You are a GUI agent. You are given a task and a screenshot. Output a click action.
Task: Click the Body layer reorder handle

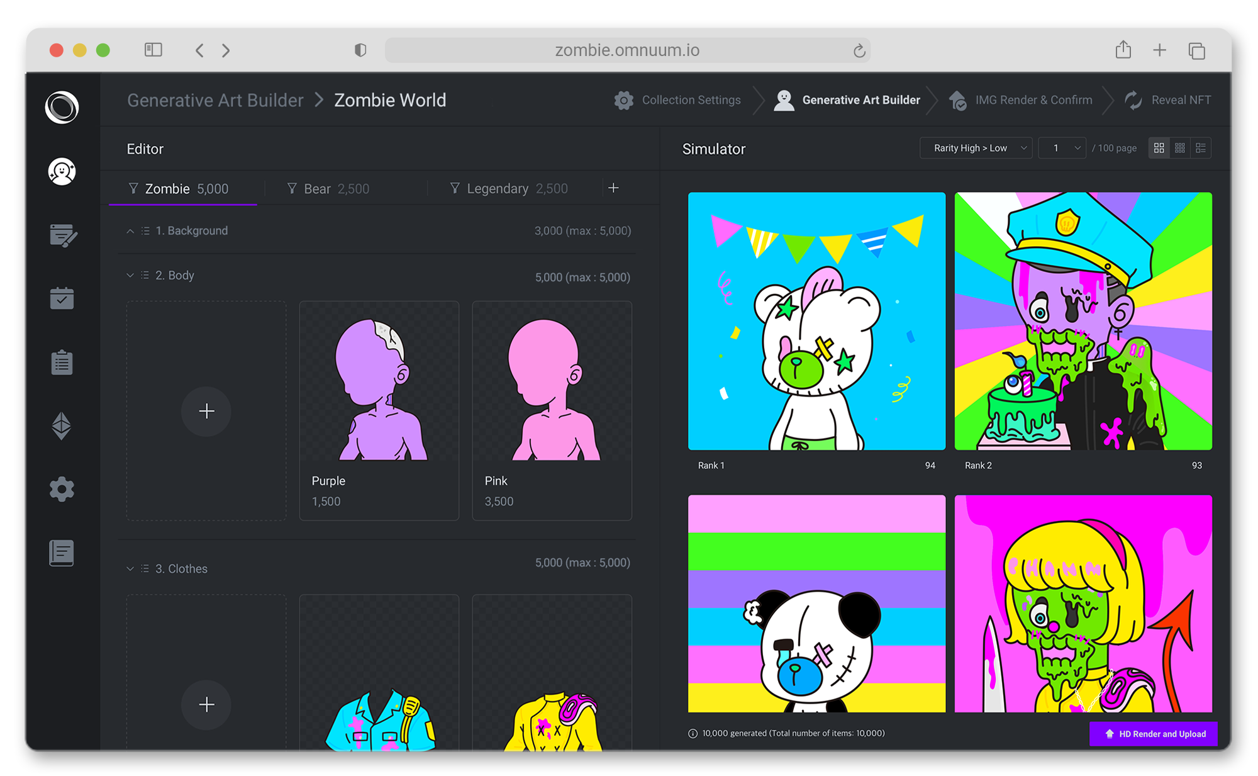(145, 275)
